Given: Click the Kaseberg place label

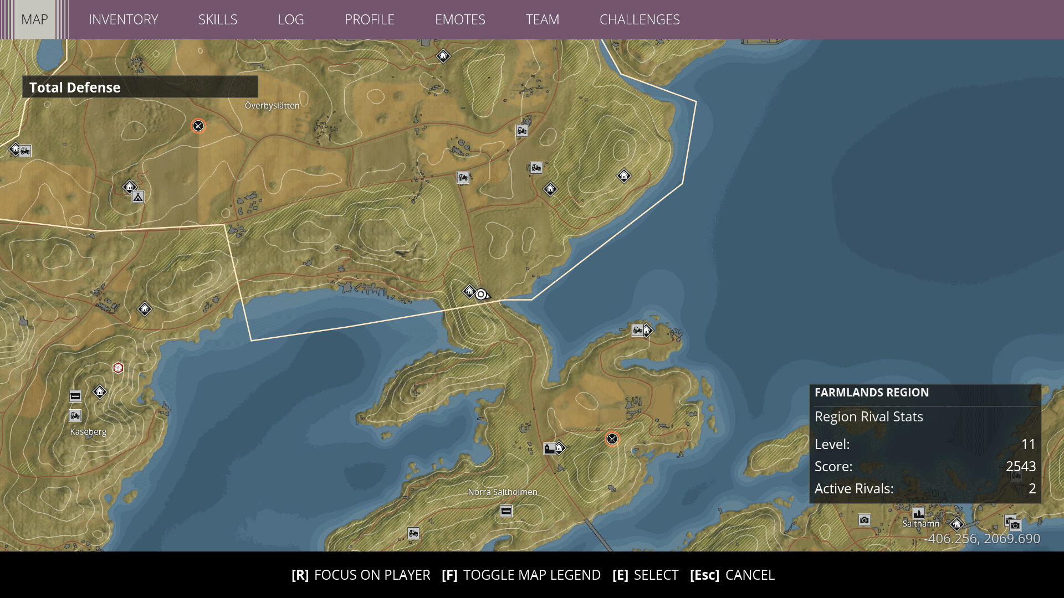Looking at the screenshot, I should click(88, 431).
